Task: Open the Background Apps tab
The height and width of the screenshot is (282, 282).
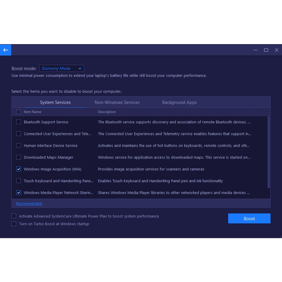Action: pyautogui.click(x=179, y=102)
